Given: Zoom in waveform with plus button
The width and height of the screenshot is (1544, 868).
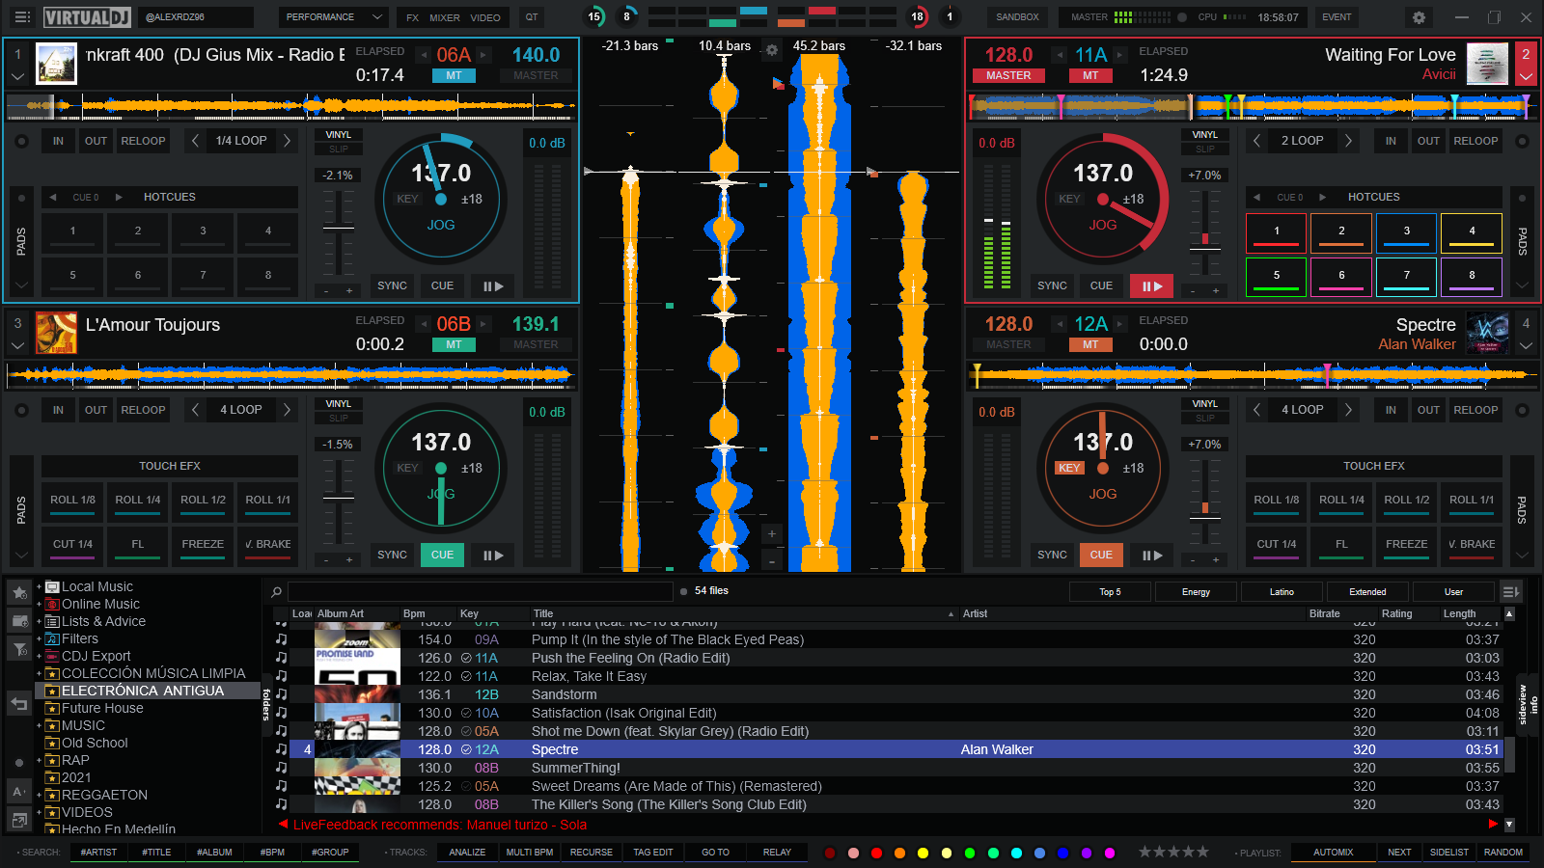Looking at the screenshot, I should tap(771, 533).
